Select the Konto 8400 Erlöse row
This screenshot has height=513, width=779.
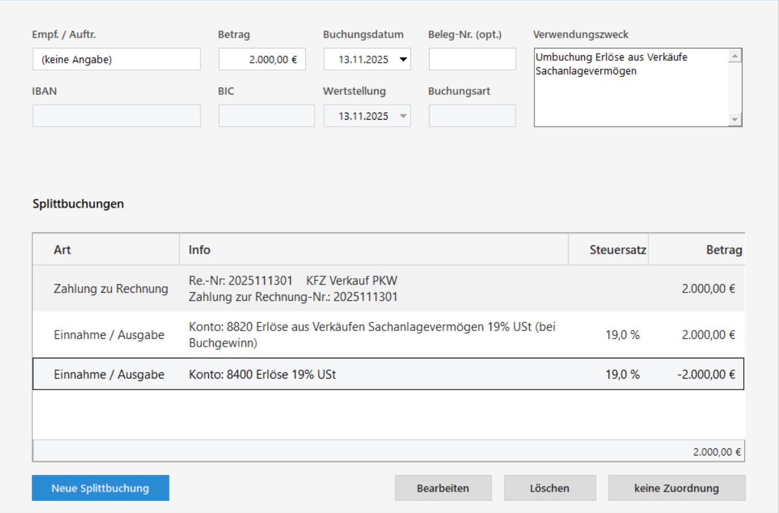coord(388,374)
